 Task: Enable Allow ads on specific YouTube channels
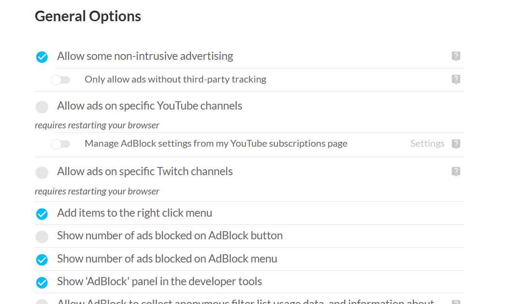point(42,107)
